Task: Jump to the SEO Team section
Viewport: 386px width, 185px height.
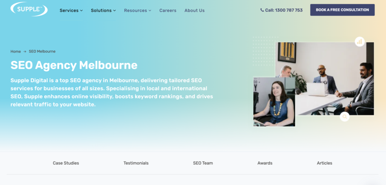Action: pos(203,163)
